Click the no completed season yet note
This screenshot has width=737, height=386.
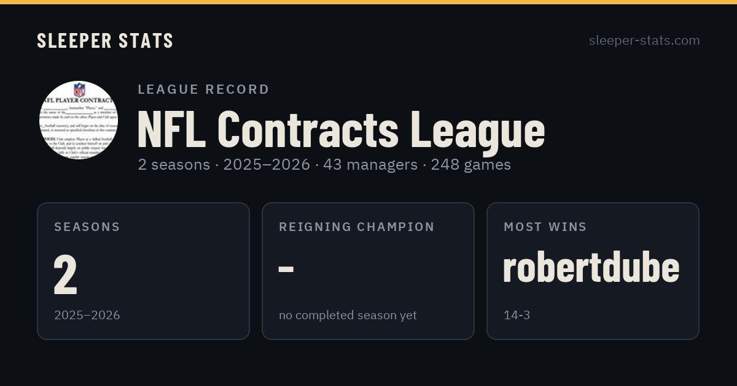(348, 316)
